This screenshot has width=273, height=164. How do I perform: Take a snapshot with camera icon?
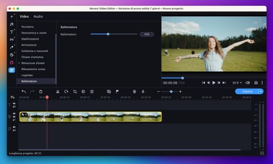[256, 83]
